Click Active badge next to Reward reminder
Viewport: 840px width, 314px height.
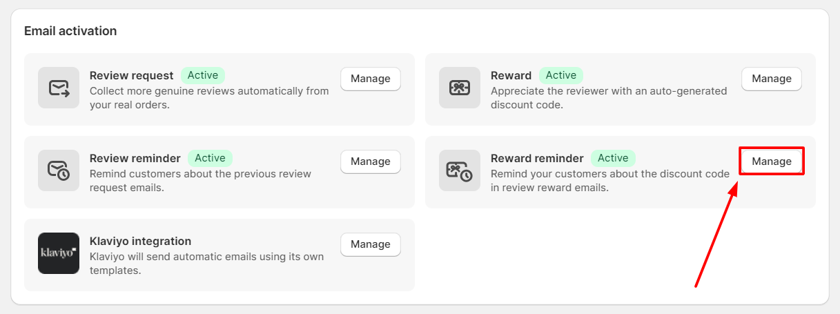tap(613, 158)
